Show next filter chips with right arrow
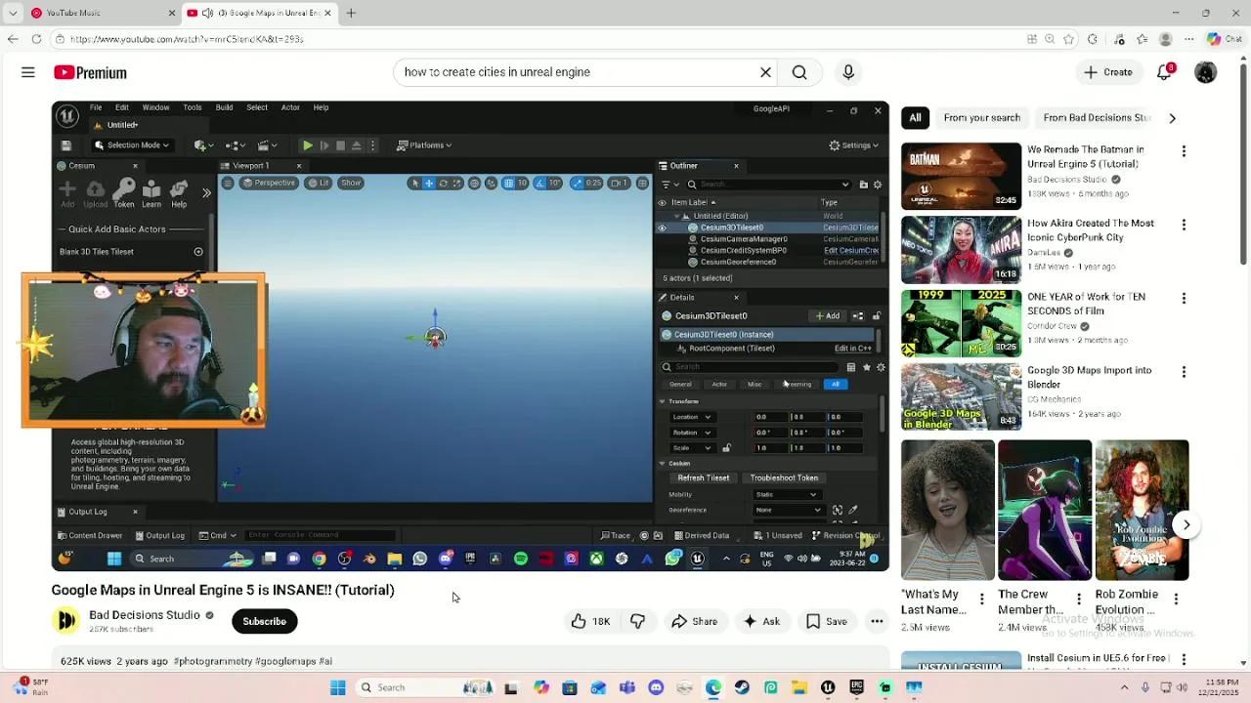This screenshot has width=1251, height=703. point(1172,118)
